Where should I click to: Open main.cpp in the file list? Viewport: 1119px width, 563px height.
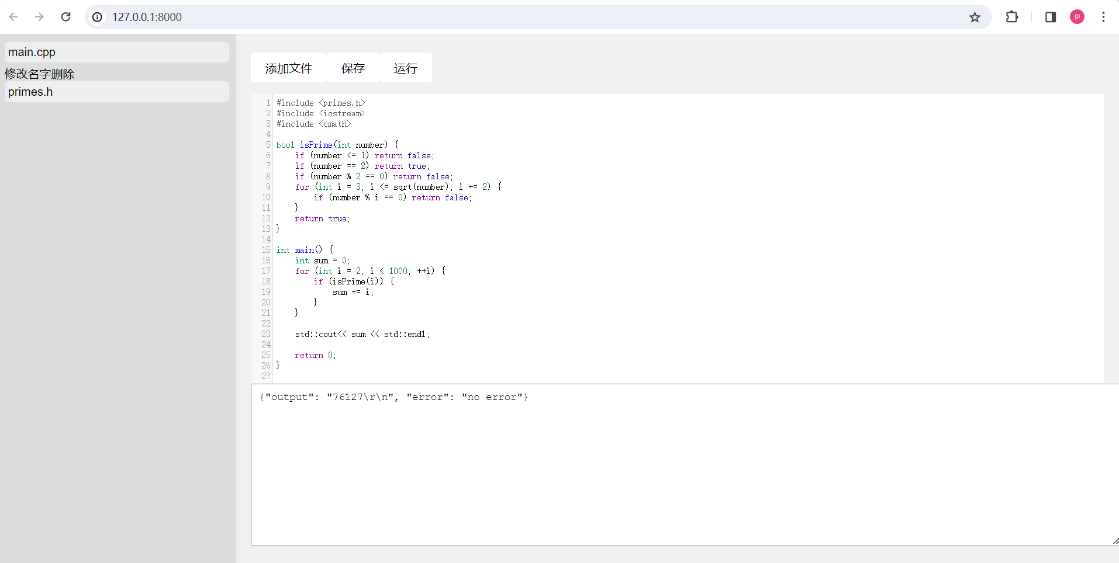click(117, 52)
